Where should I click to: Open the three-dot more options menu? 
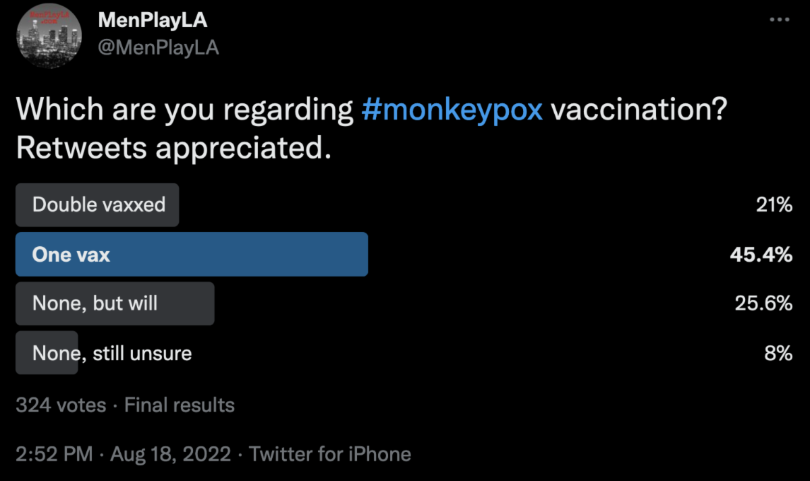point(779,20)
